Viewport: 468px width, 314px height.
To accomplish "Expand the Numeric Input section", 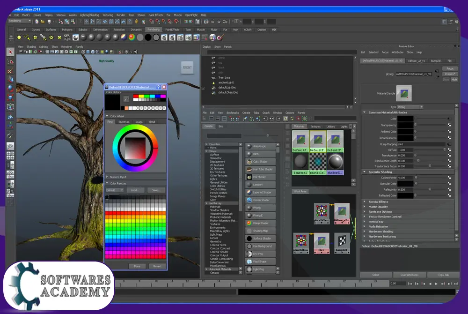I will 107,177.
